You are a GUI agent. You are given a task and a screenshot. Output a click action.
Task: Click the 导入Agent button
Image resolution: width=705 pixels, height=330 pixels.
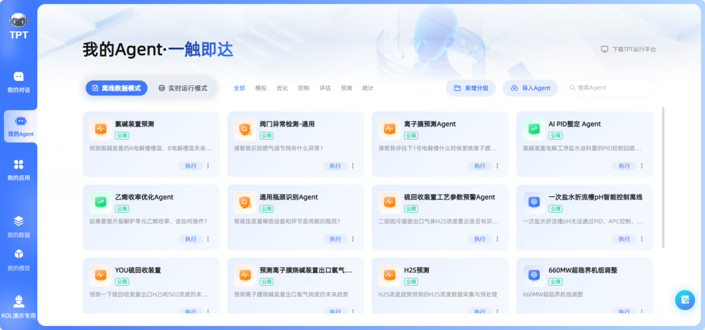530,88
